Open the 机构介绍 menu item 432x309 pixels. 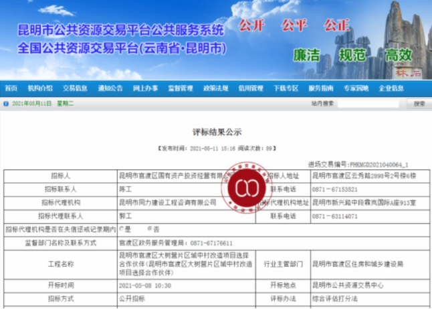40,88
